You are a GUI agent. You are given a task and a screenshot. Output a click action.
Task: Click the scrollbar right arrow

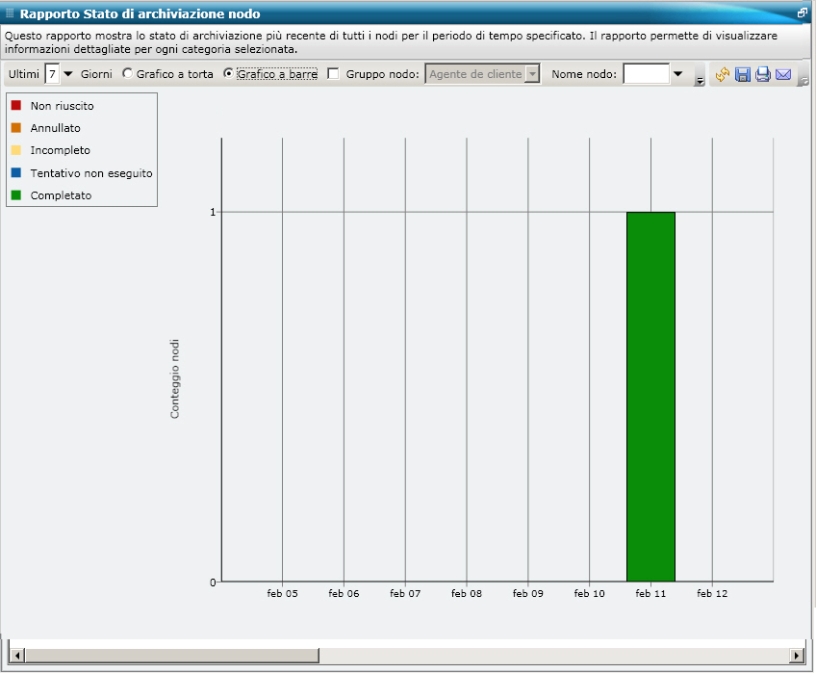(x=796, y=656)
